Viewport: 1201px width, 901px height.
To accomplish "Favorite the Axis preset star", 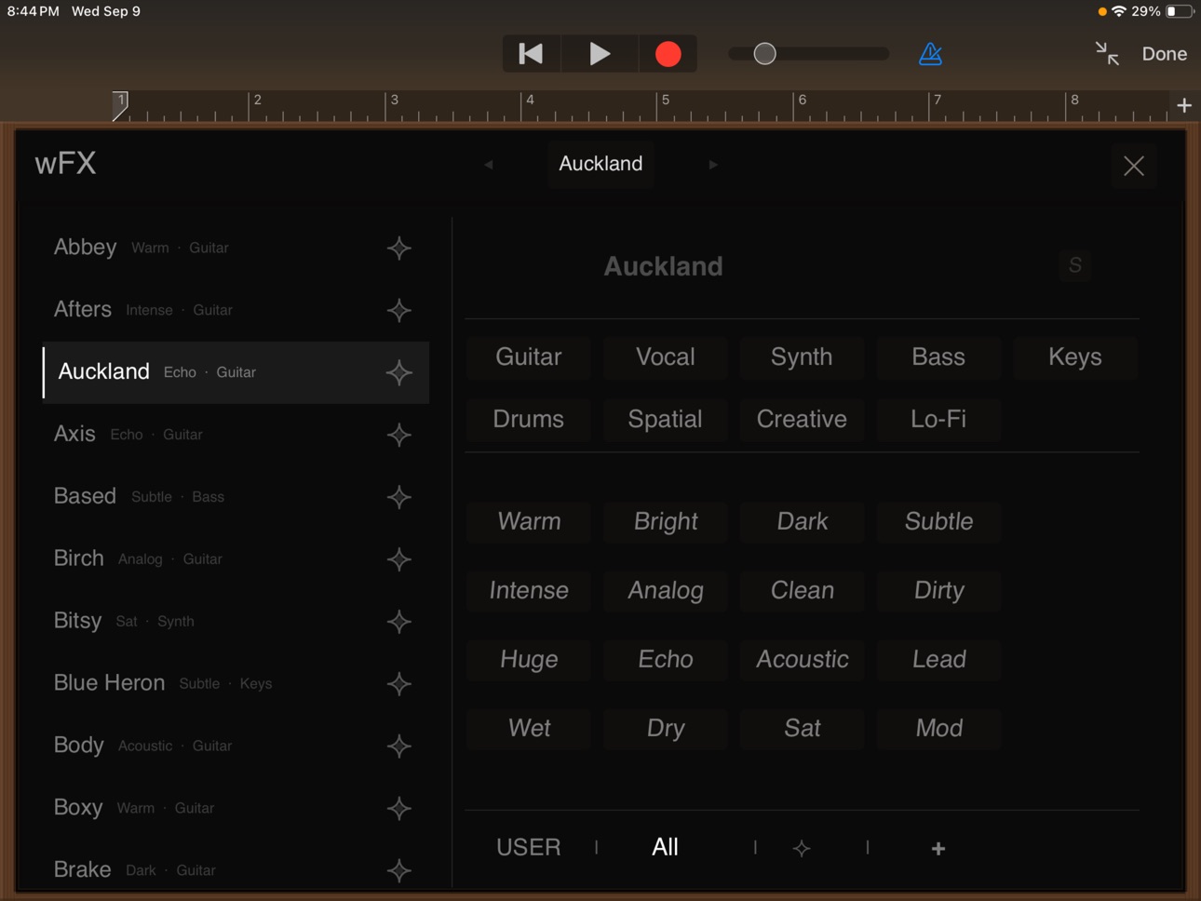I will [399, 435].
